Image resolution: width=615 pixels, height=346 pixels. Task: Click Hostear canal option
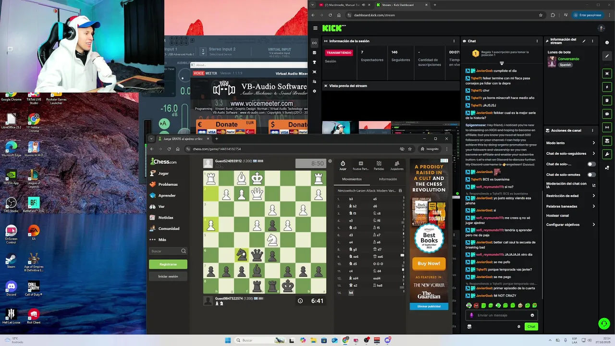[557, 215]
